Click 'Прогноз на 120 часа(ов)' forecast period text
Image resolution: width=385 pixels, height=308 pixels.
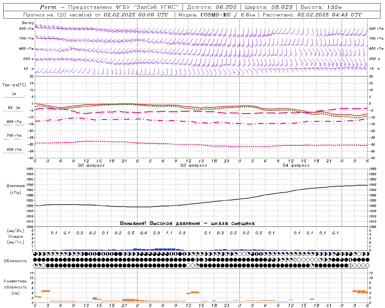tap(57, 15)
